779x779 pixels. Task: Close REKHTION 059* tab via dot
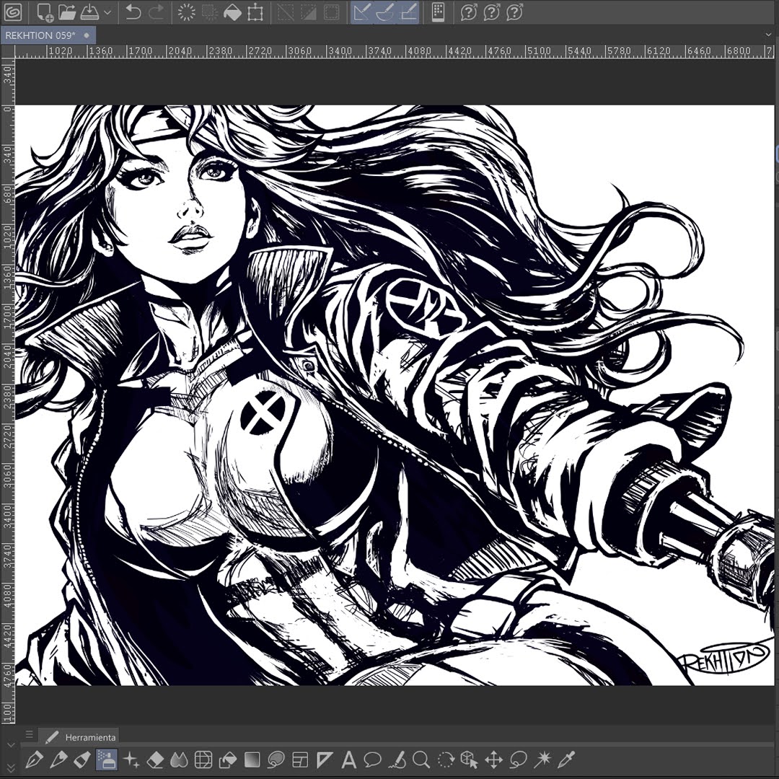click(x=87, y=35)
